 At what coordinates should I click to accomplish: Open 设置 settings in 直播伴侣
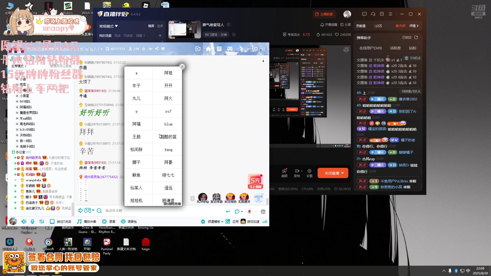pos(309,173)
